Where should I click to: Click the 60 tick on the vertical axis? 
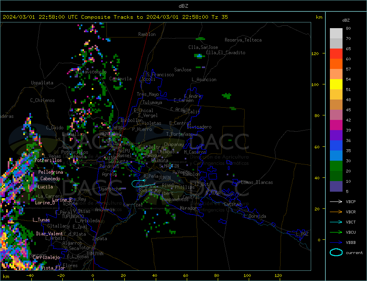(317, 147)
